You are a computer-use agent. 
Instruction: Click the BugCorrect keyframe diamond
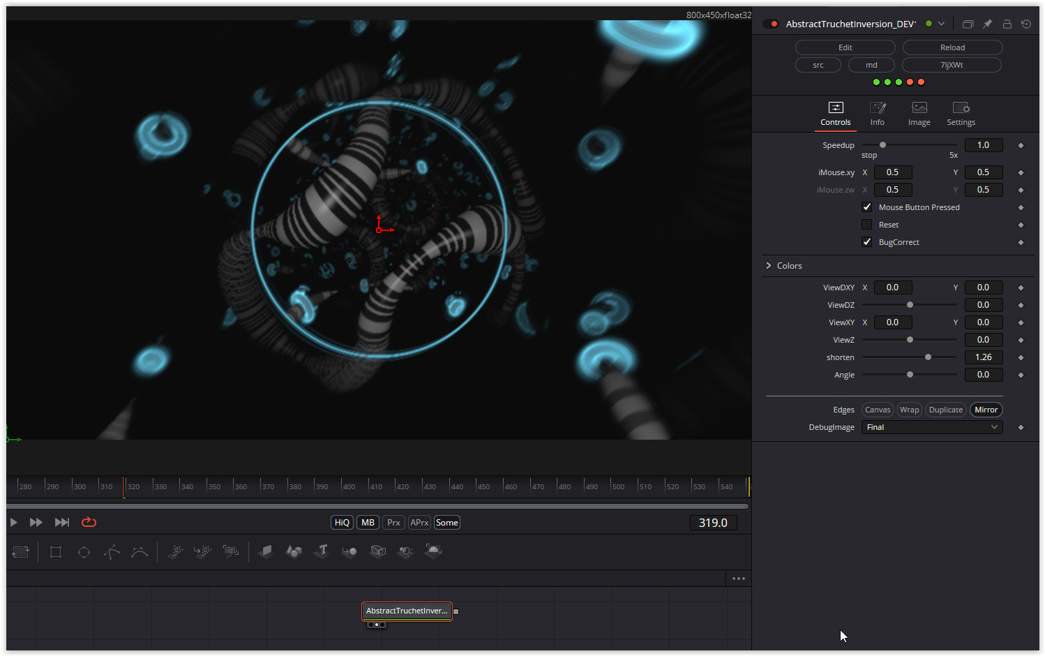click(x=1021, y=242)
